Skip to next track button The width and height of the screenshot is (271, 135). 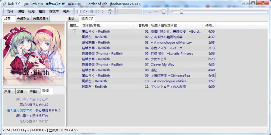(x=103, y=12)
